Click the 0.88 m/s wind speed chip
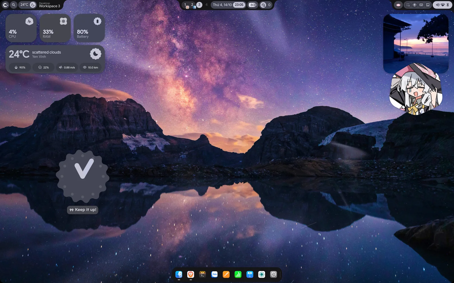Screen dimensions: 454x283 click(67, 67)
